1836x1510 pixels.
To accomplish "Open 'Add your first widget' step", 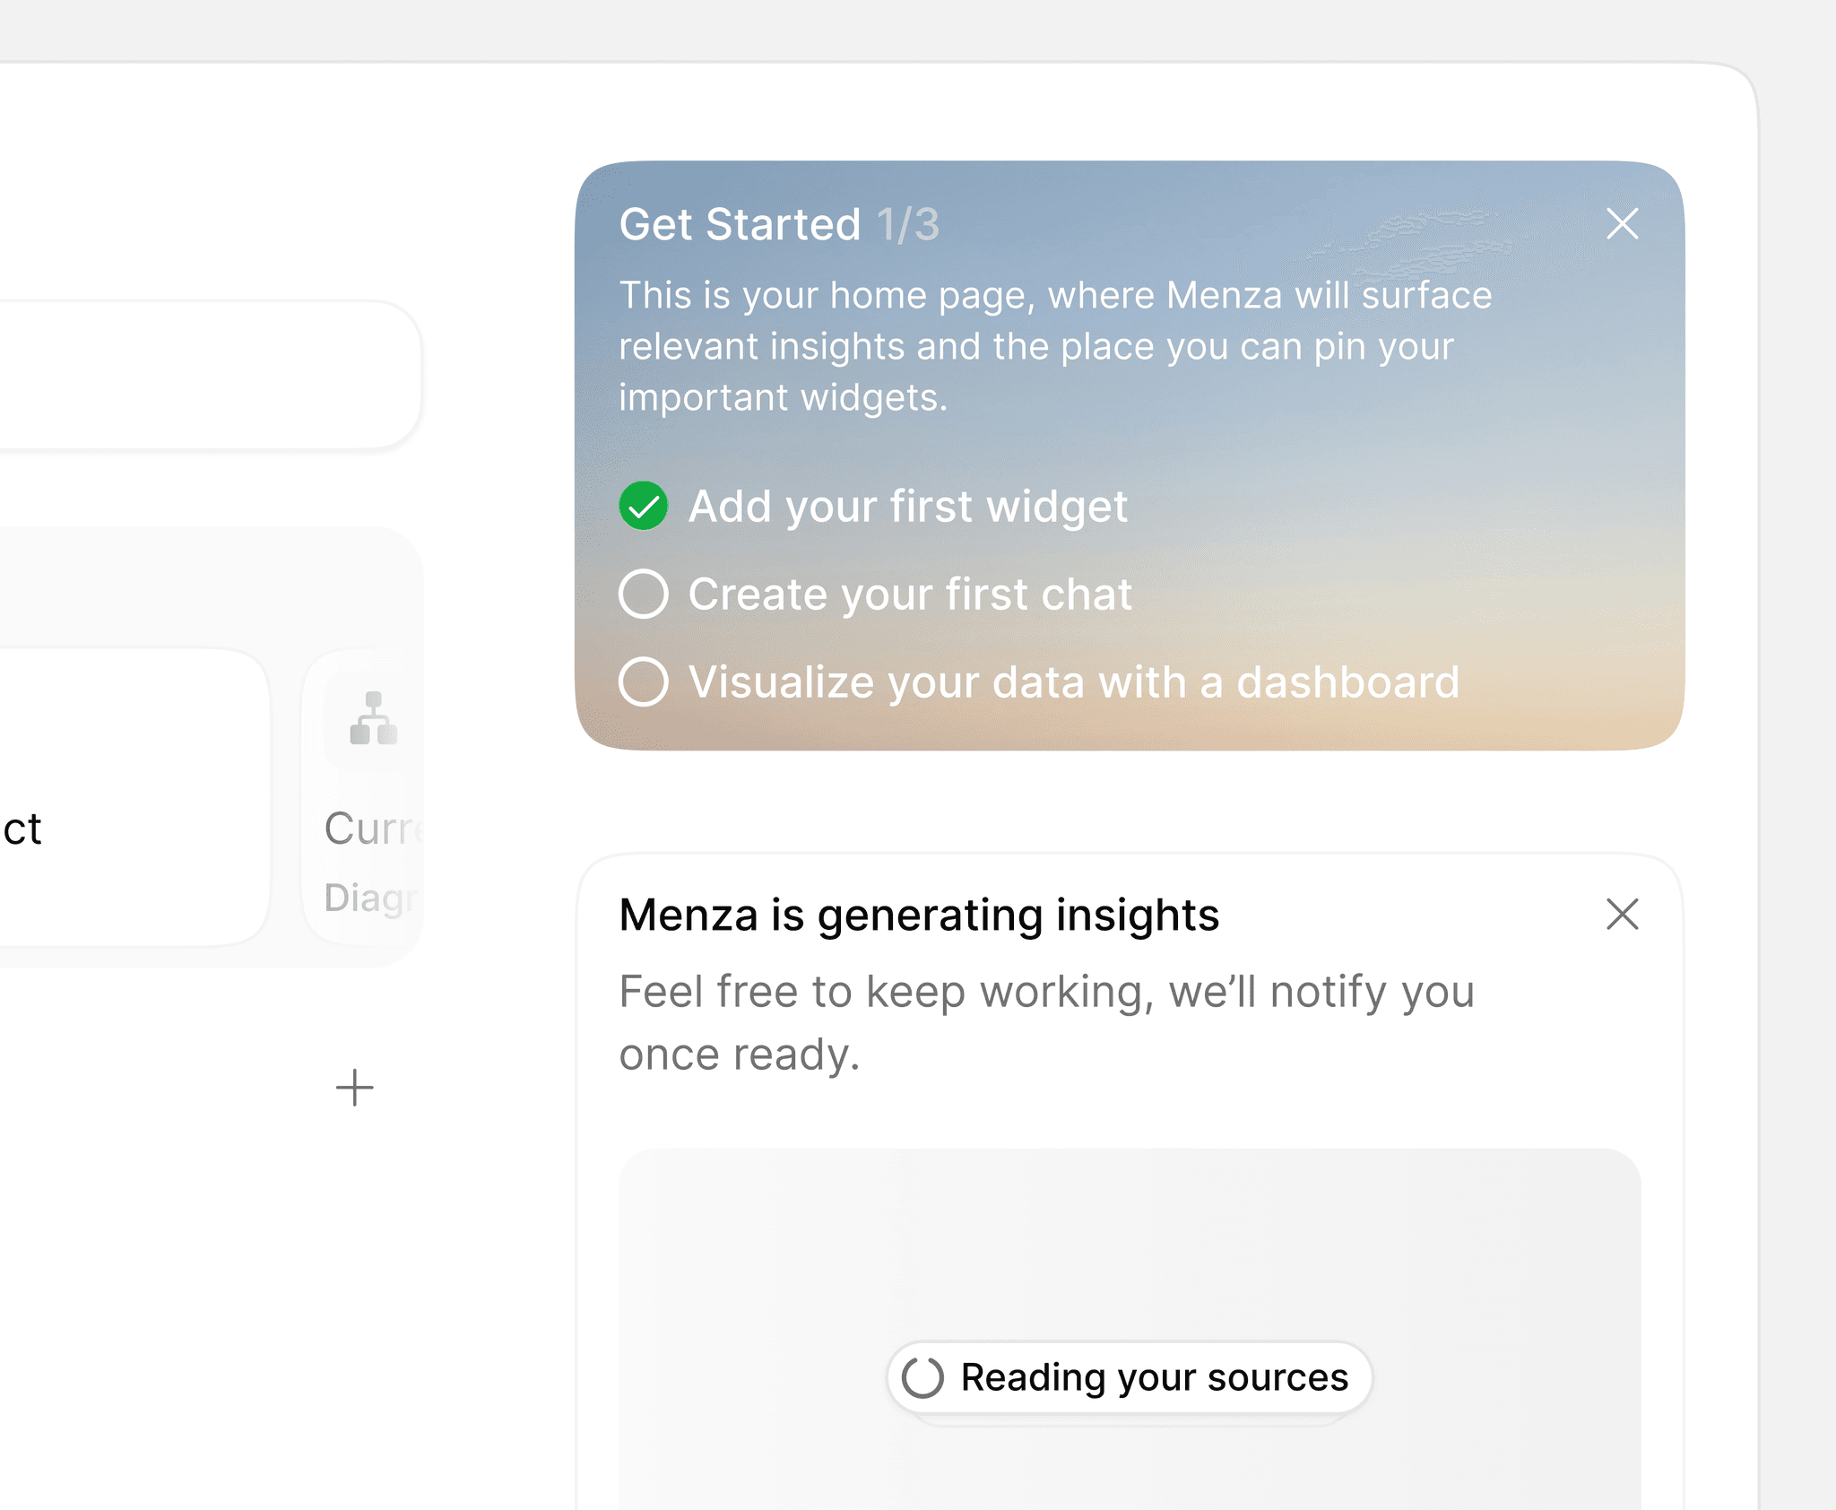I will pos(907,506).
